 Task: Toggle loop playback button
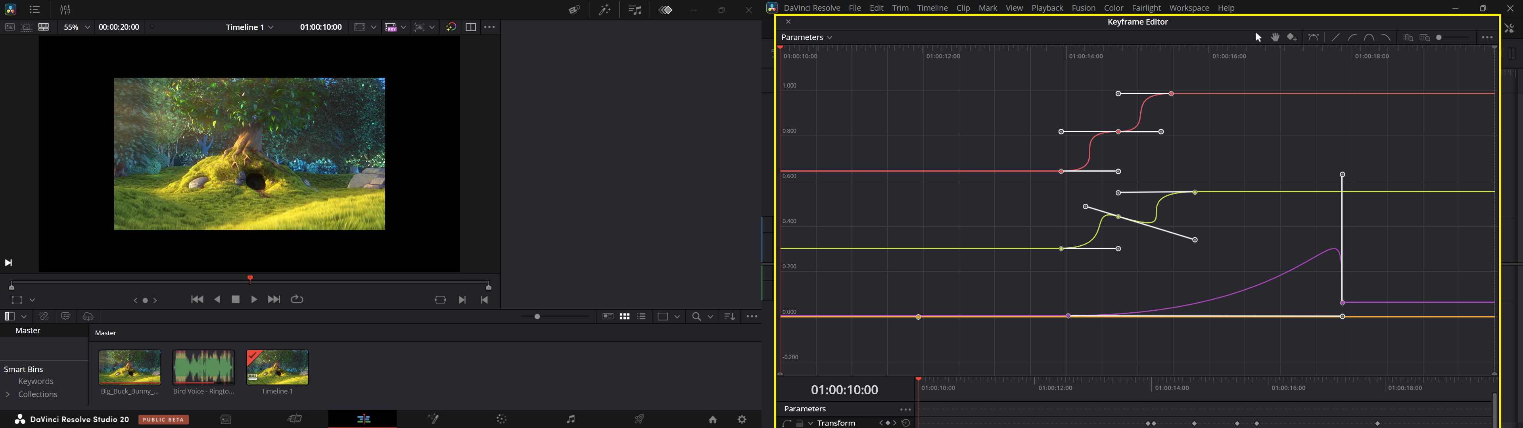click(297, 300)
